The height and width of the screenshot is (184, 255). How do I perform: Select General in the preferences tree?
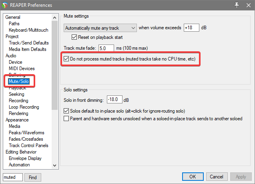tap(13, 17)
